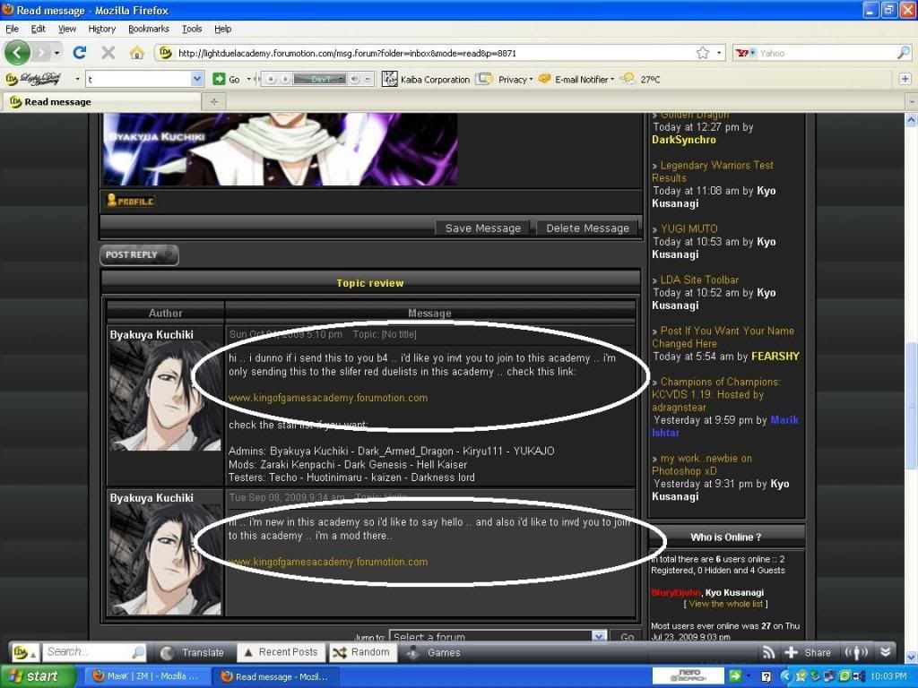Click the PROFILE icon under the signature
The height and width of the screenshot is (688, 918).
[130, 201]
